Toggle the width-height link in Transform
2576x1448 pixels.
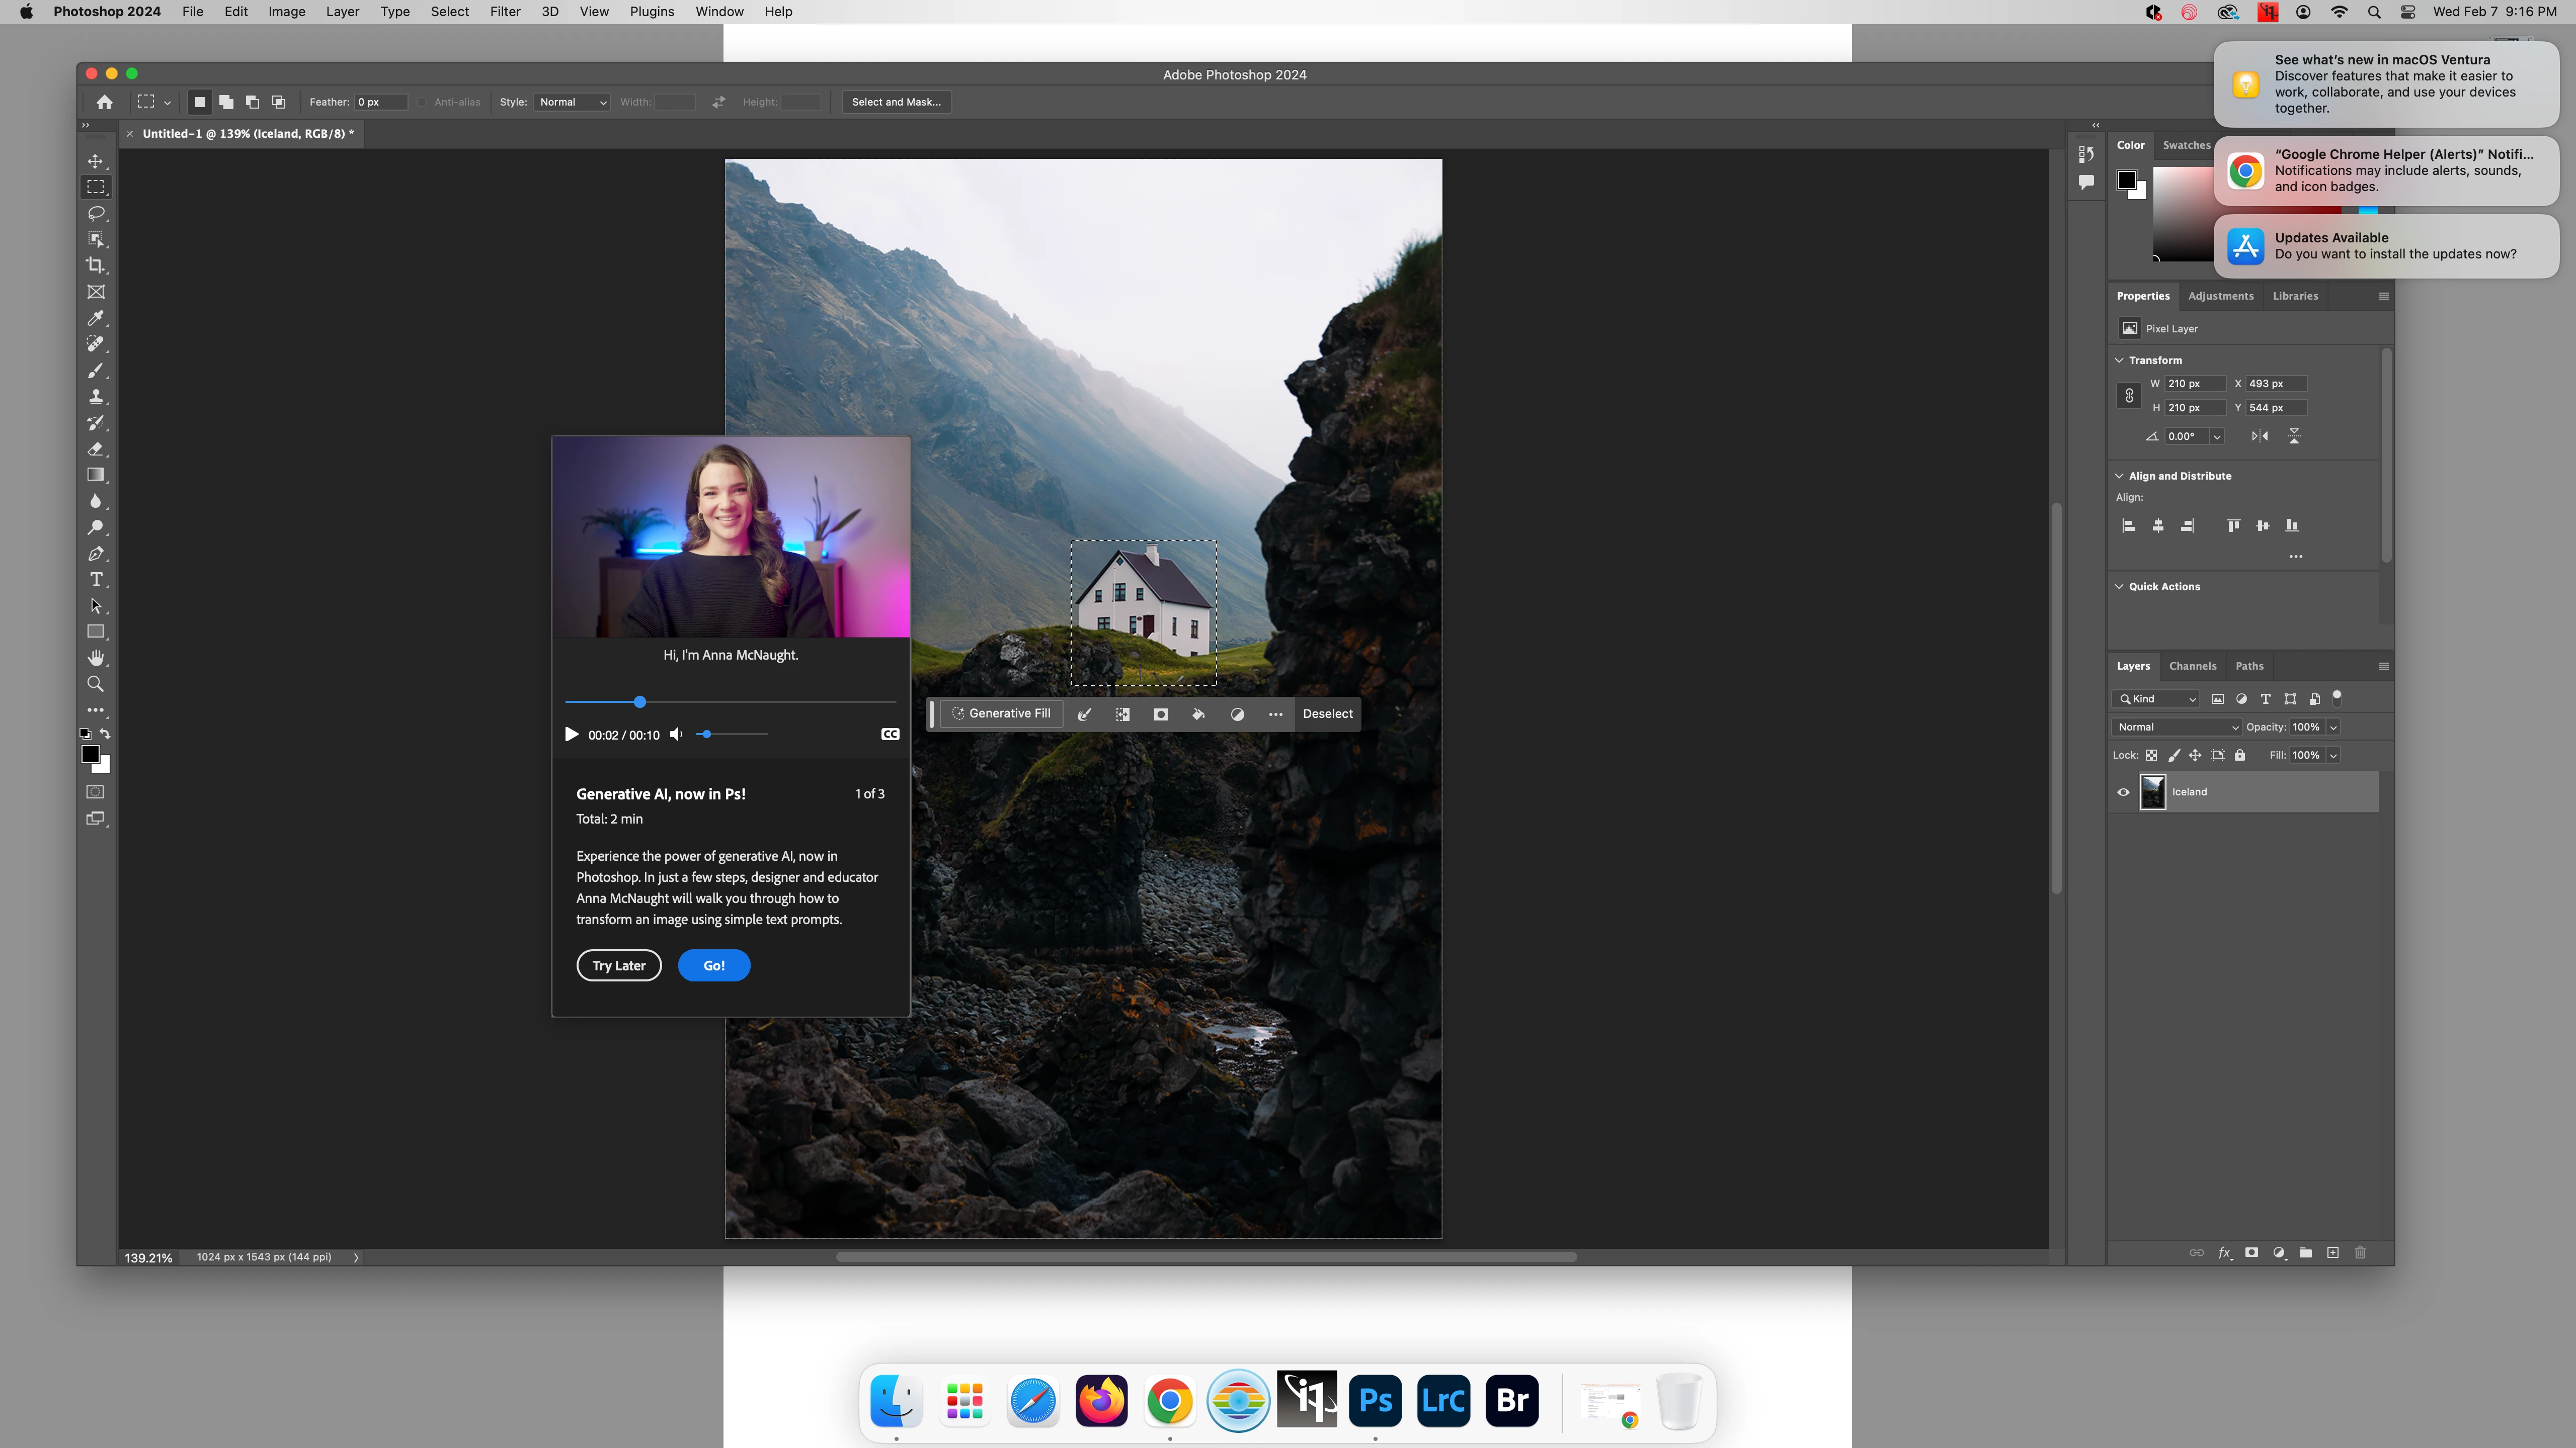(x=2129, y=396)
